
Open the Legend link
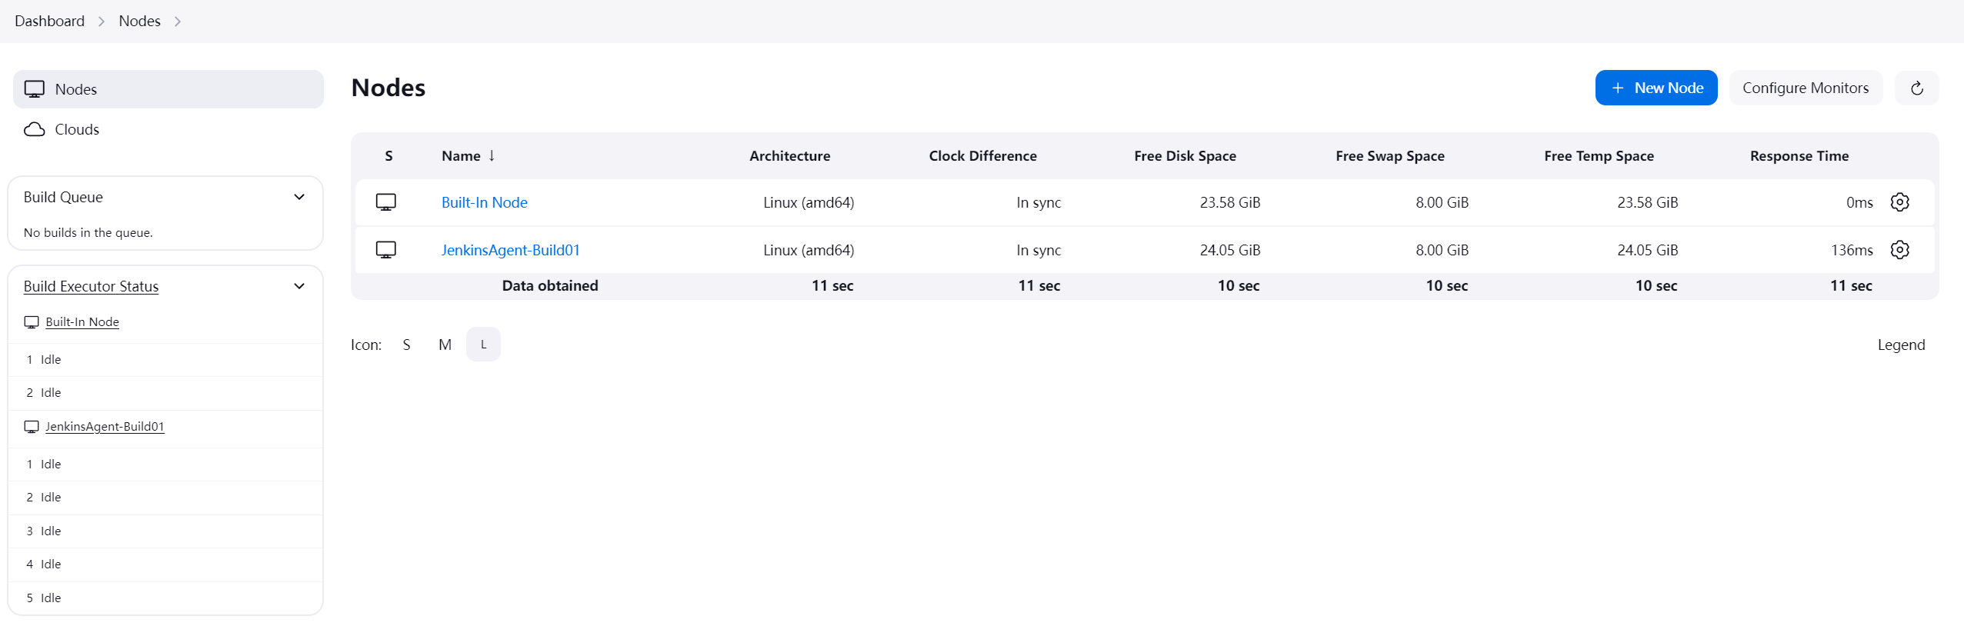pyautogui.click(x=1901, y=345)
